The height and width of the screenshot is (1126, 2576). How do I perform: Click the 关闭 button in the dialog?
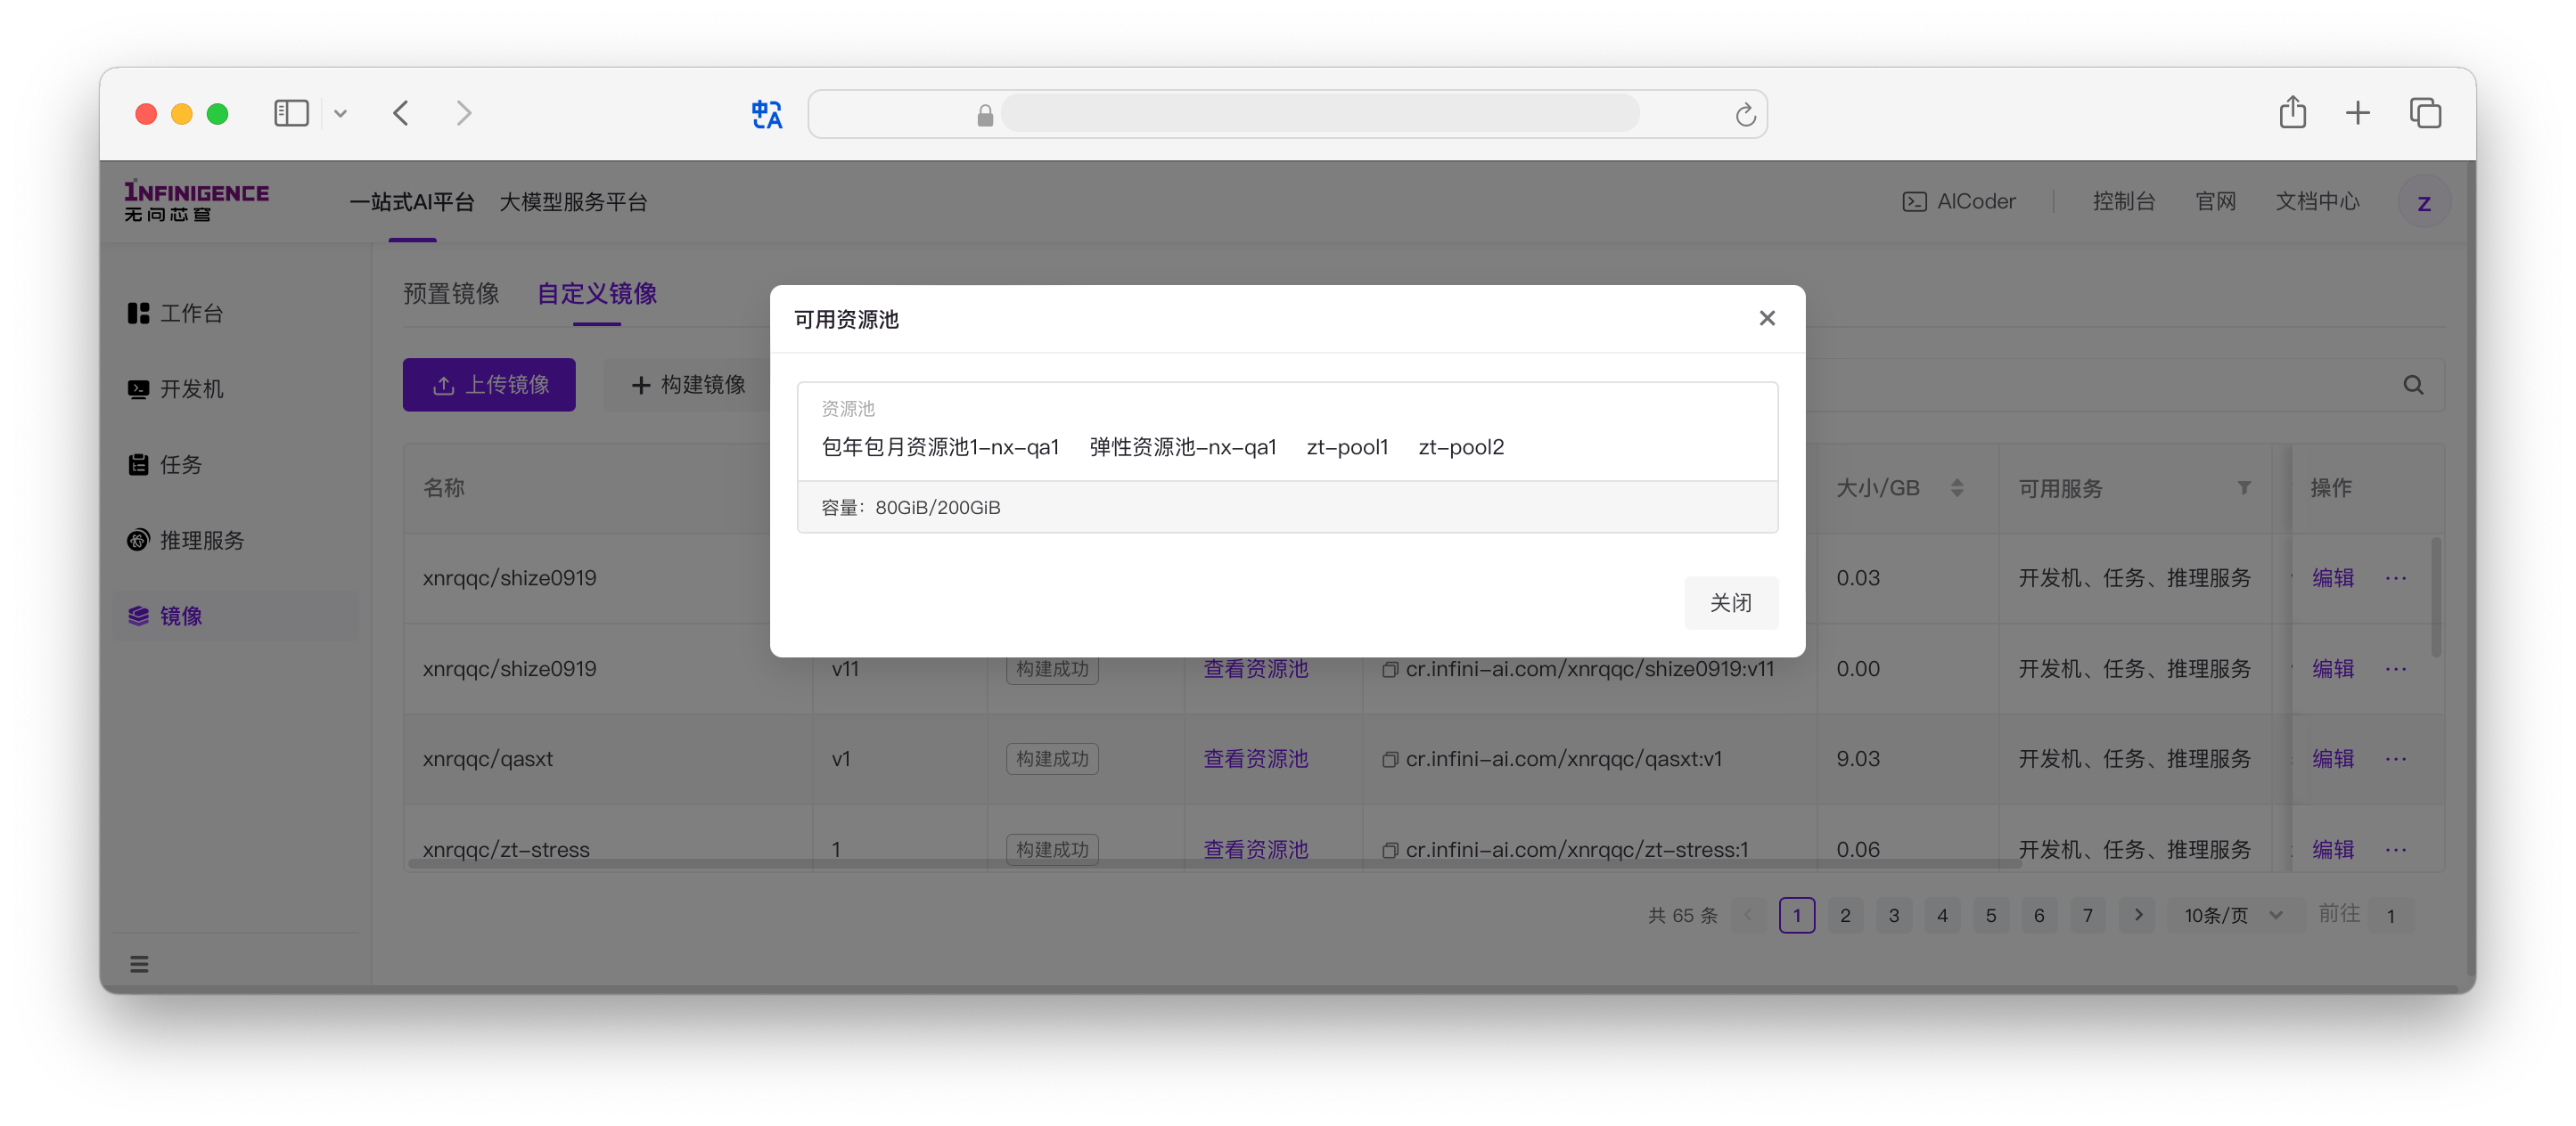[1730, 602]
